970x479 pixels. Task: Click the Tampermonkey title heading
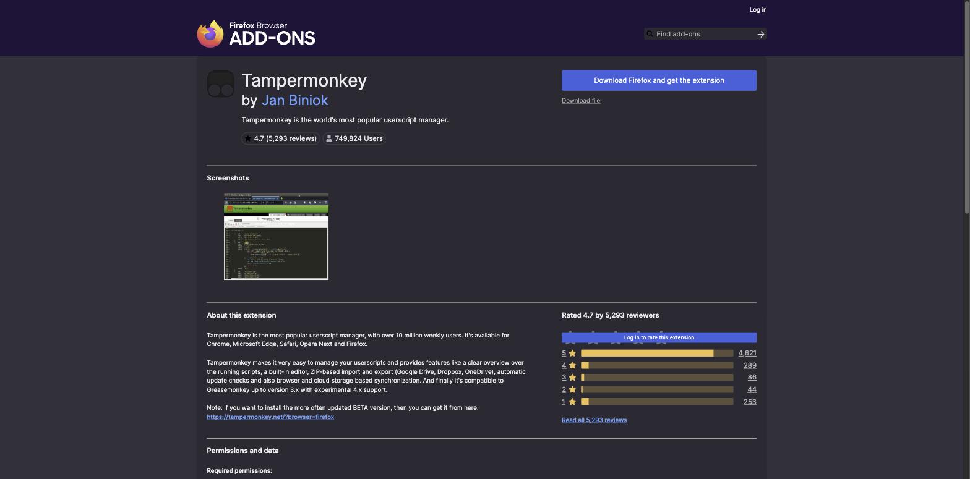pyautogui.click(x=304, y=80)
